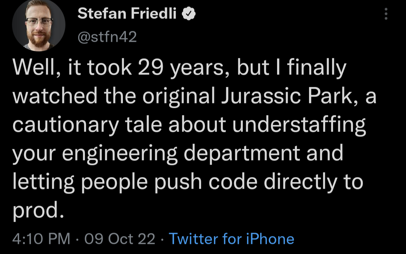Viewport: 406px width, 254px height.
Task: Click the word "prod." ending the tweet
Action: point(36,210)
